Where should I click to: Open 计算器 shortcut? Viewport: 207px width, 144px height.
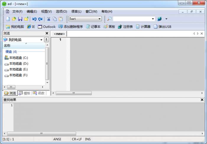click(x=143, y=27)
